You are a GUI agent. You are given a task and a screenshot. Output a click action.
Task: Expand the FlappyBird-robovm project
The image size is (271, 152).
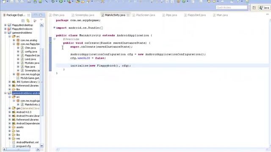tap(6, 29)
